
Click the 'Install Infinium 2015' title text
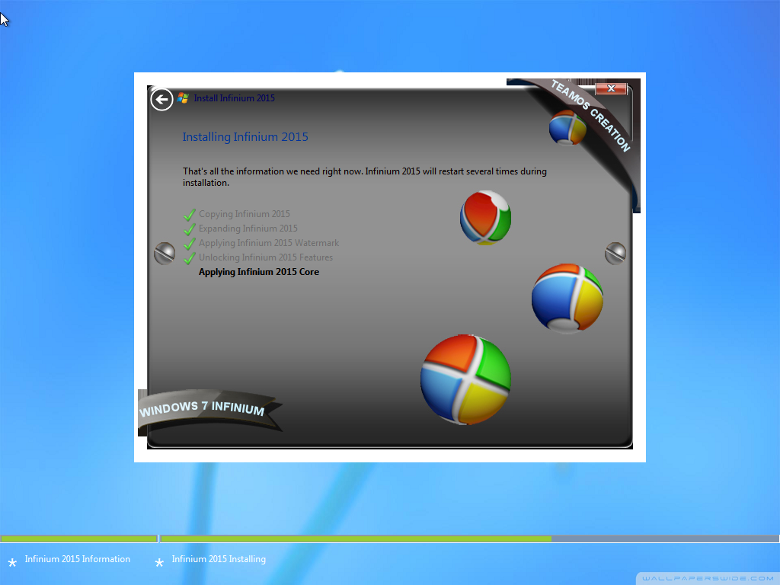pos(234,98)
